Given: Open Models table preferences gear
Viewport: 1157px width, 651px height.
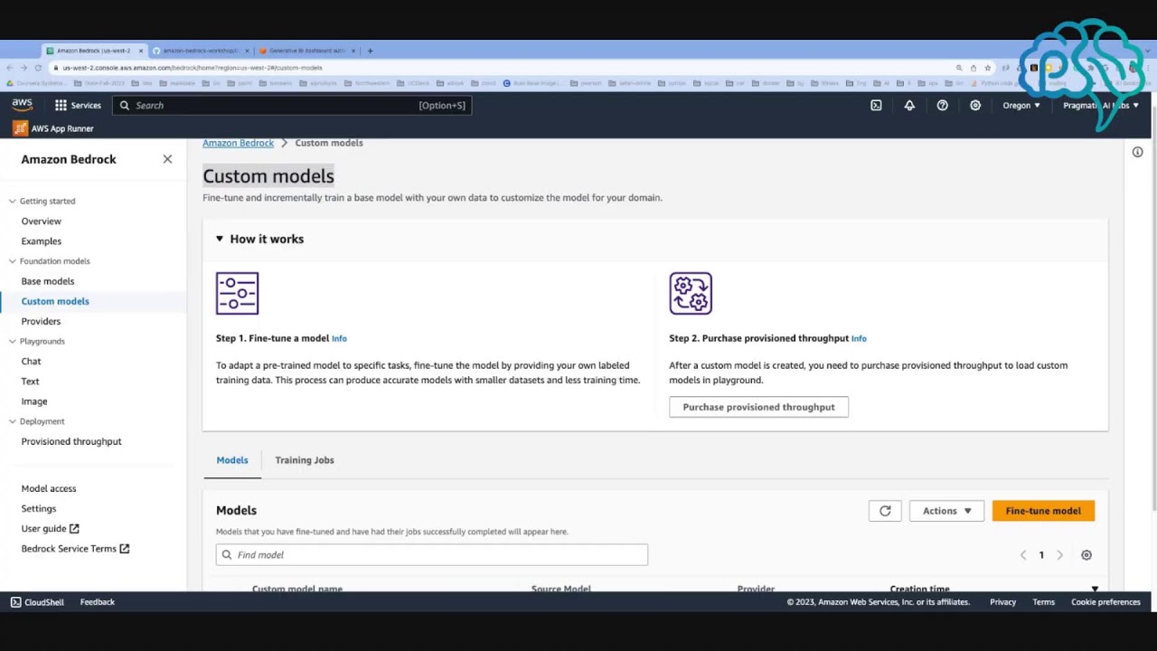Looking at the screenshot, I should coord(1086,555).
